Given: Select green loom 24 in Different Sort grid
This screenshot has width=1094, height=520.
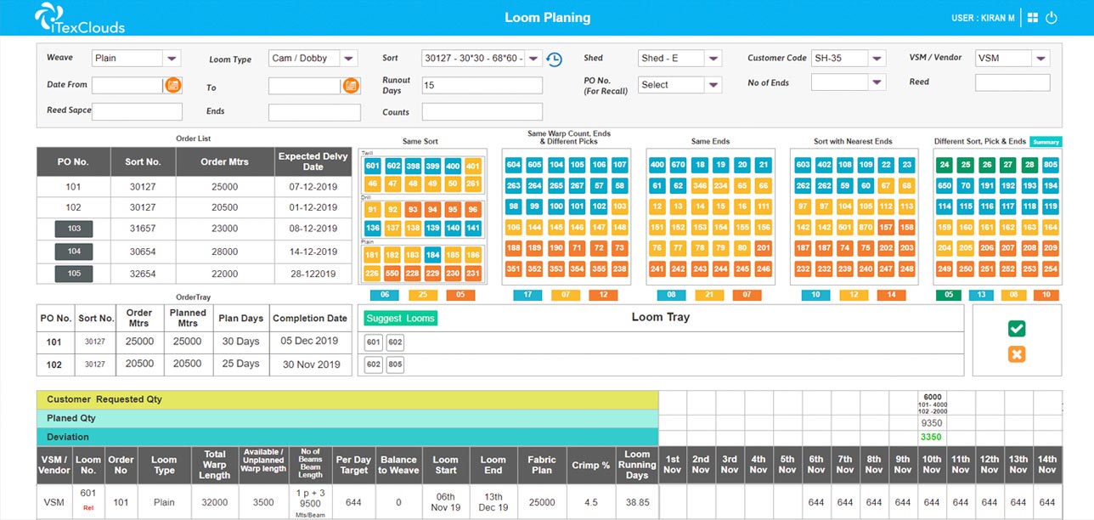Looking at the screenshot, I should coord(944,165).
